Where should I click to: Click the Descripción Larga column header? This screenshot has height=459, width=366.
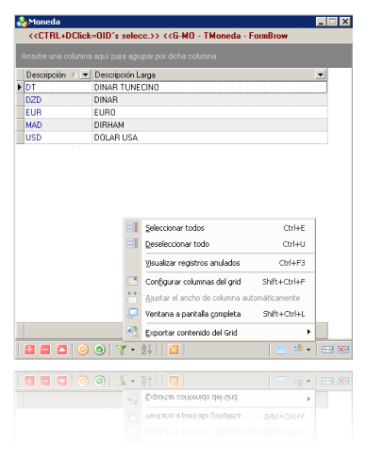(204, 74)
